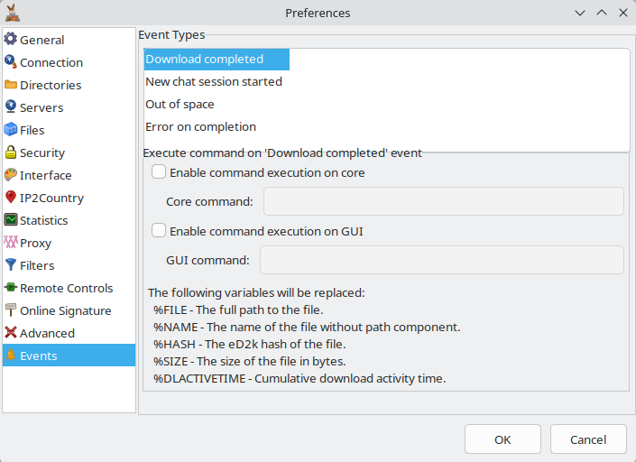Viewport: 636px width, 462px height.
Task: Click the Online Signature sign icon
Action: coord(11,310)
